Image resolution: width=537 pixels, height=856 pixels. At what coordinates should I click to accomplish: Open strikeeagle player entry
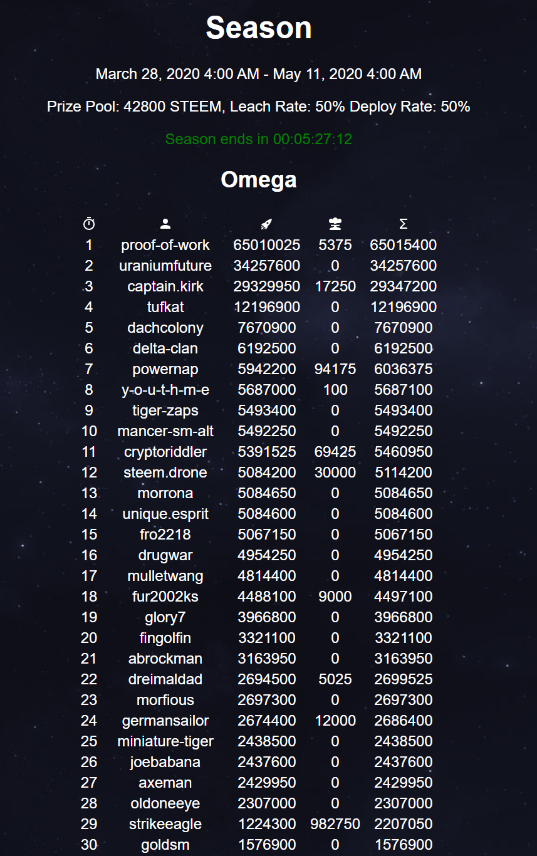[165, 824]
